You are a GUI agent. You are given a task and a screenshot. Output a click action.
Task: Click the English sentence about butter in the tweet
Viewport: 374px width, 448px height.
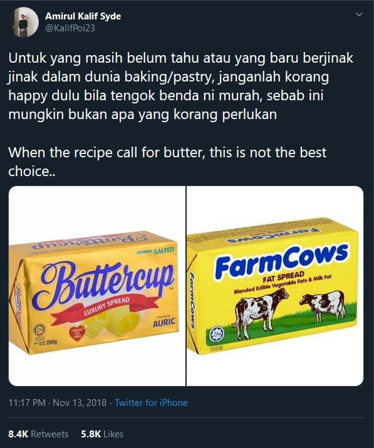point(167,162)
